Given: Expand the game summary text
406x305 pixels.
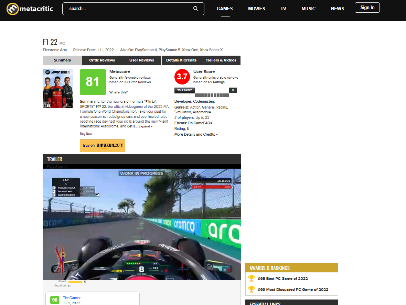Looking at the screenshot, I should click(145, 126).
